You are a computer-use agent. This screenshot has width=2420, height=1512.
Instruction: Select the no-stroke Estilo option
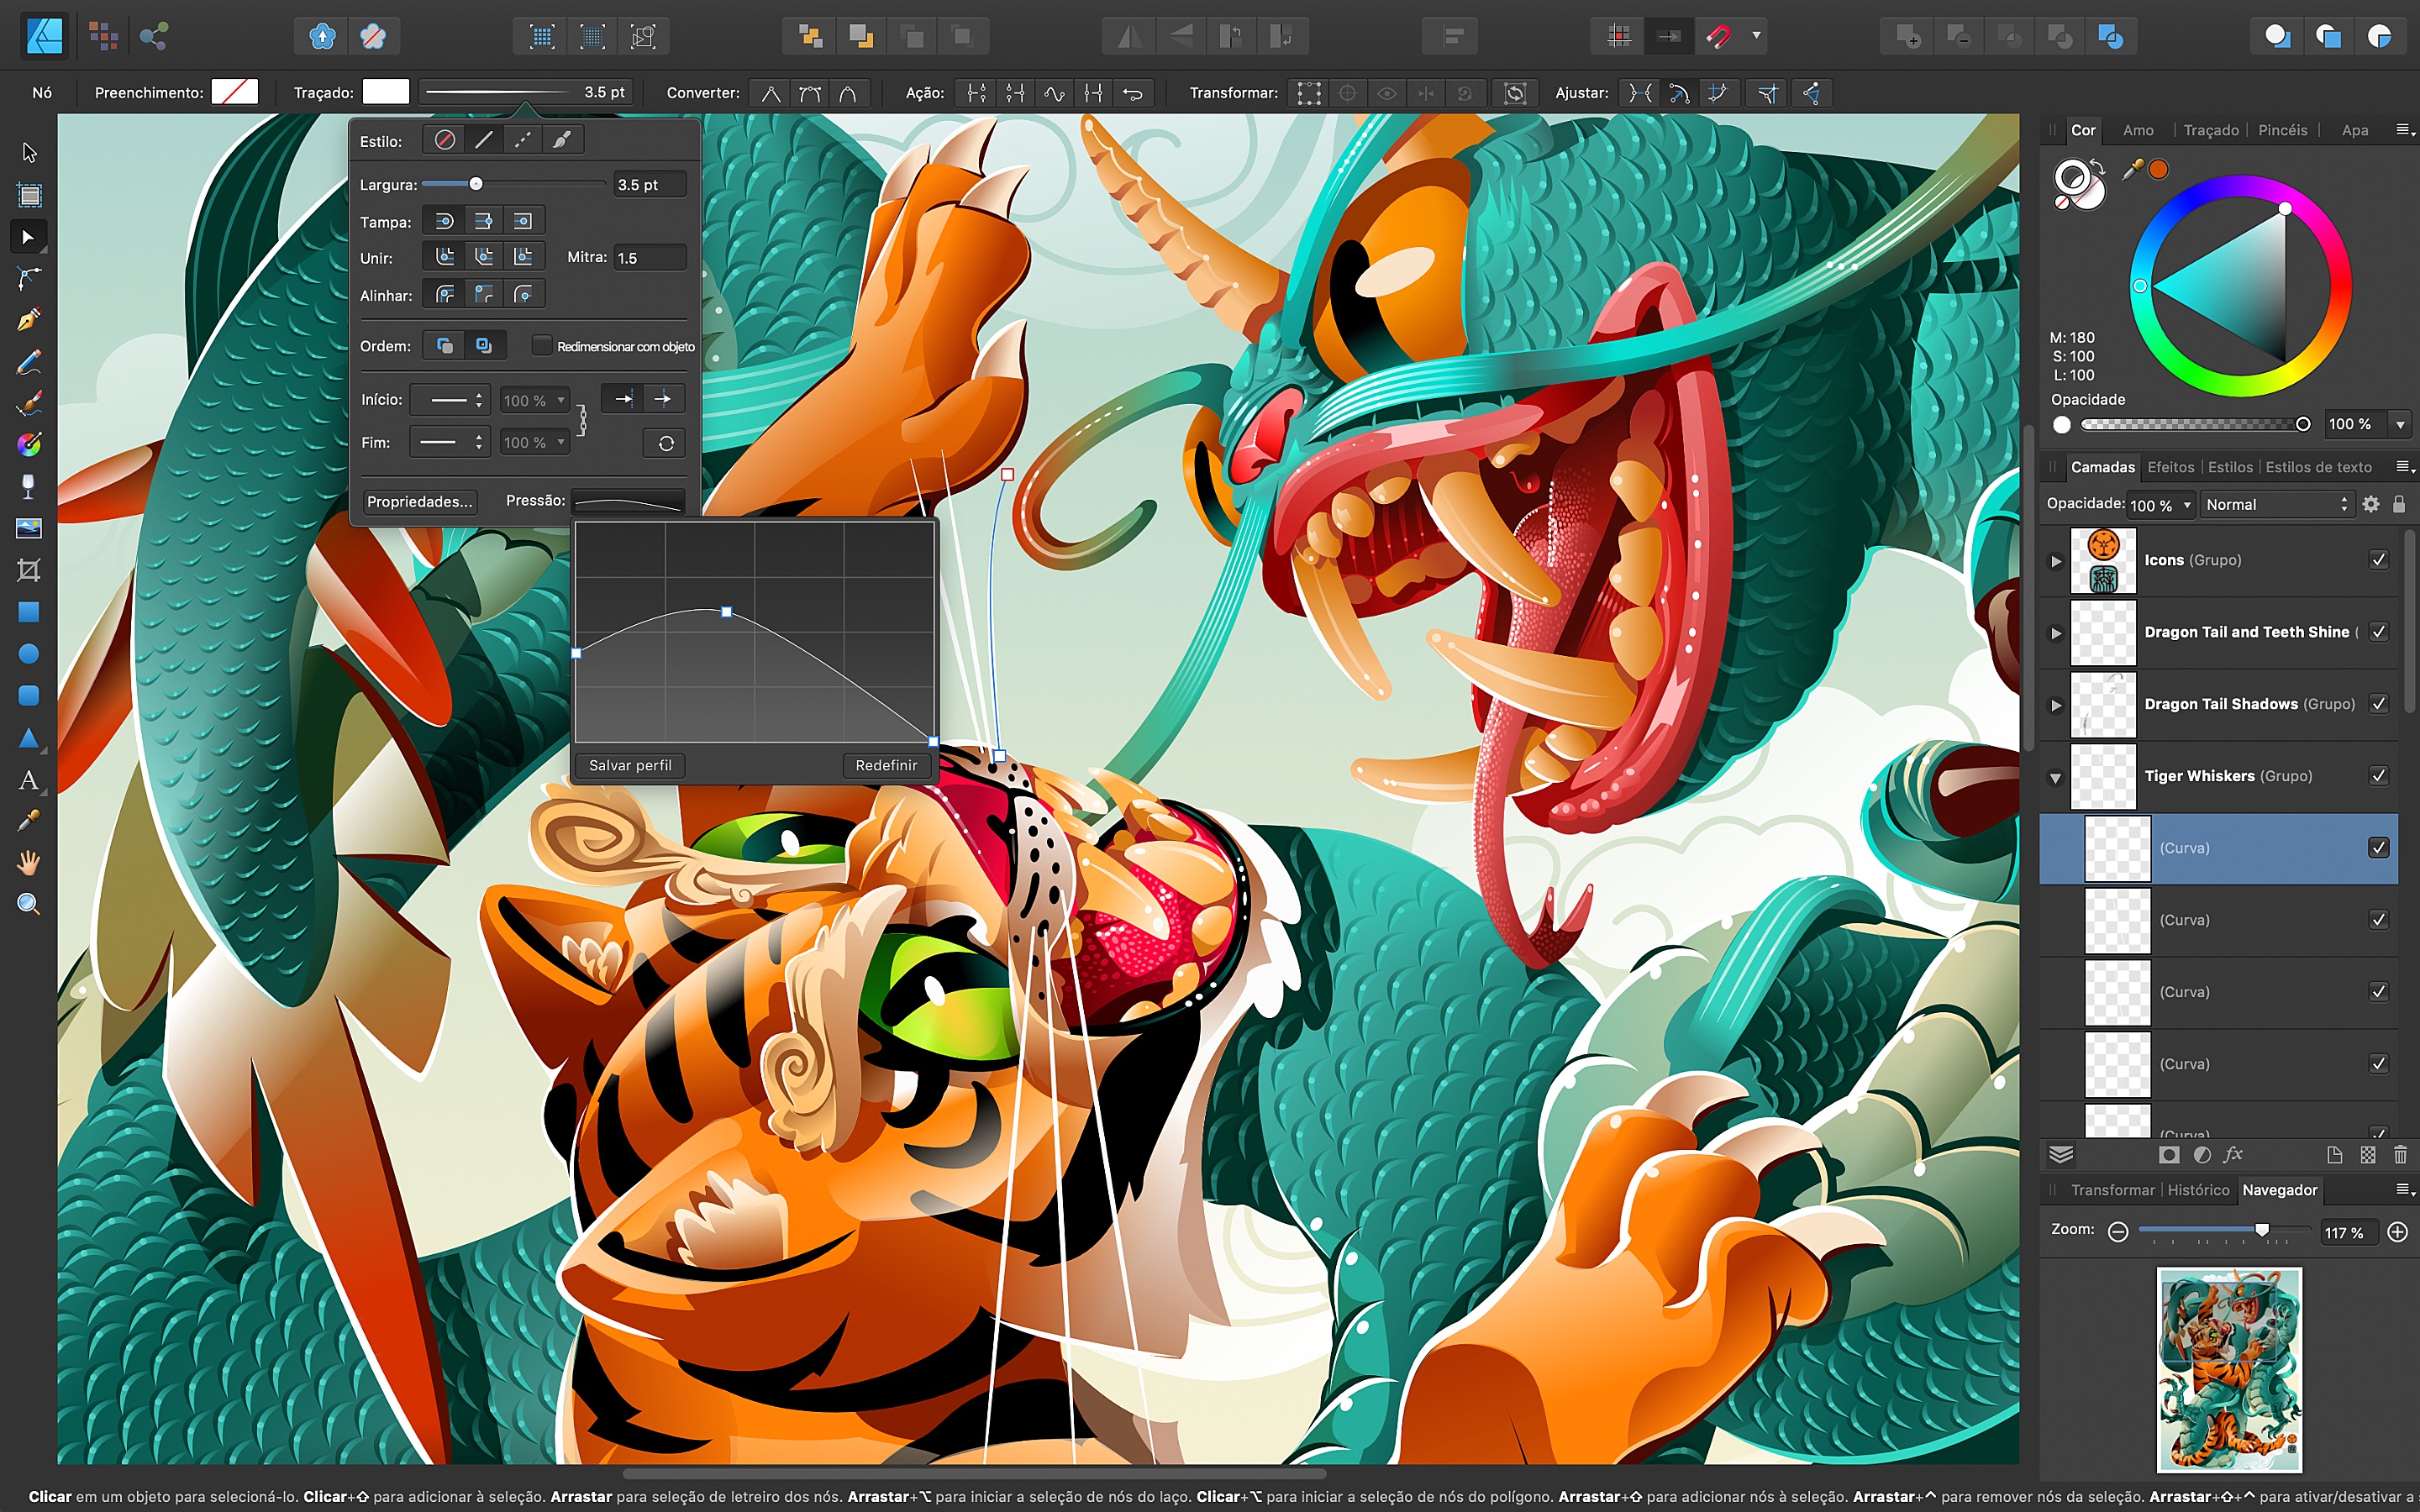pyautogui.click(x=444, y=140)
